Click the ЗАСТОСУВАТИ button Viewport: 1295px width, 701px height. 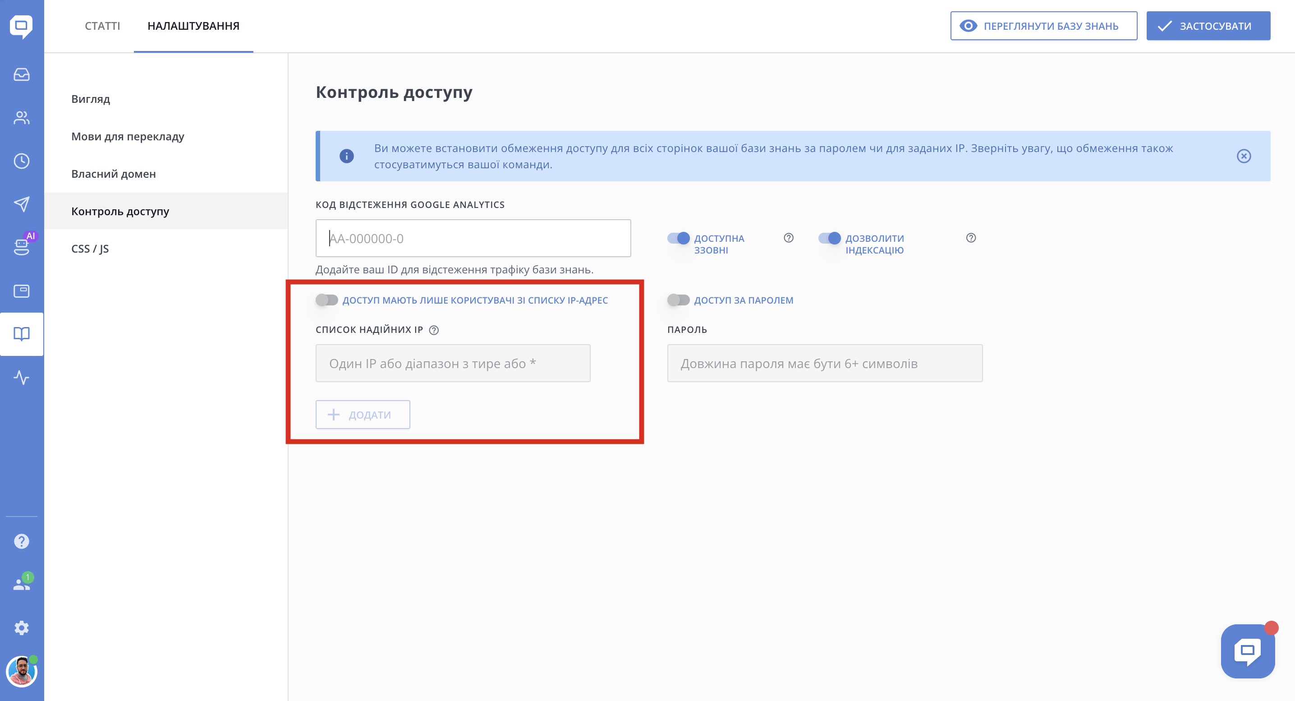[x=1208, y=26]
